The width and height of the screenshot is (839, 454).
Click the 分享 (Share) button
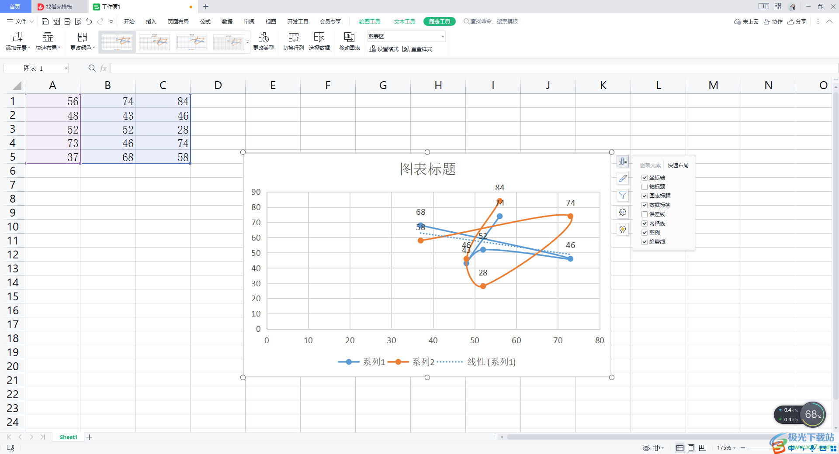[797, 21]
